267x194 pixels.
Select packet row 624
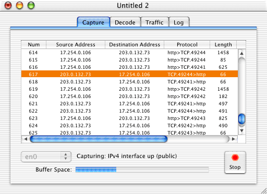coord(129,126)
